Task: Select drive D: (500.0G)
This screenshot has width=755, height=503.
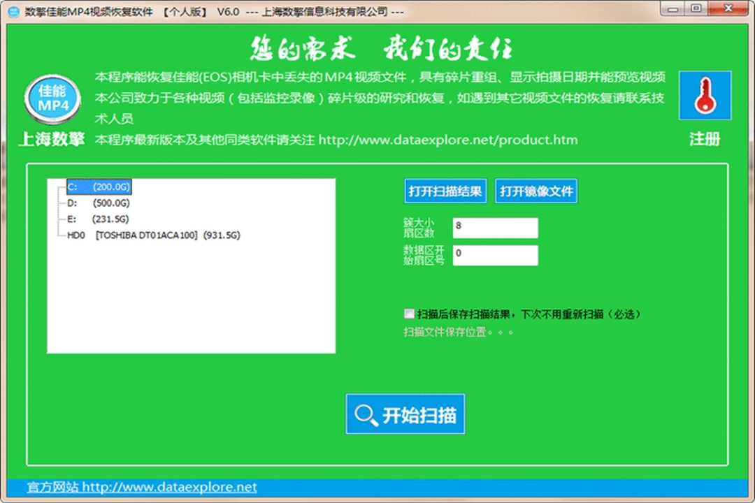Action: pos(98,203)
